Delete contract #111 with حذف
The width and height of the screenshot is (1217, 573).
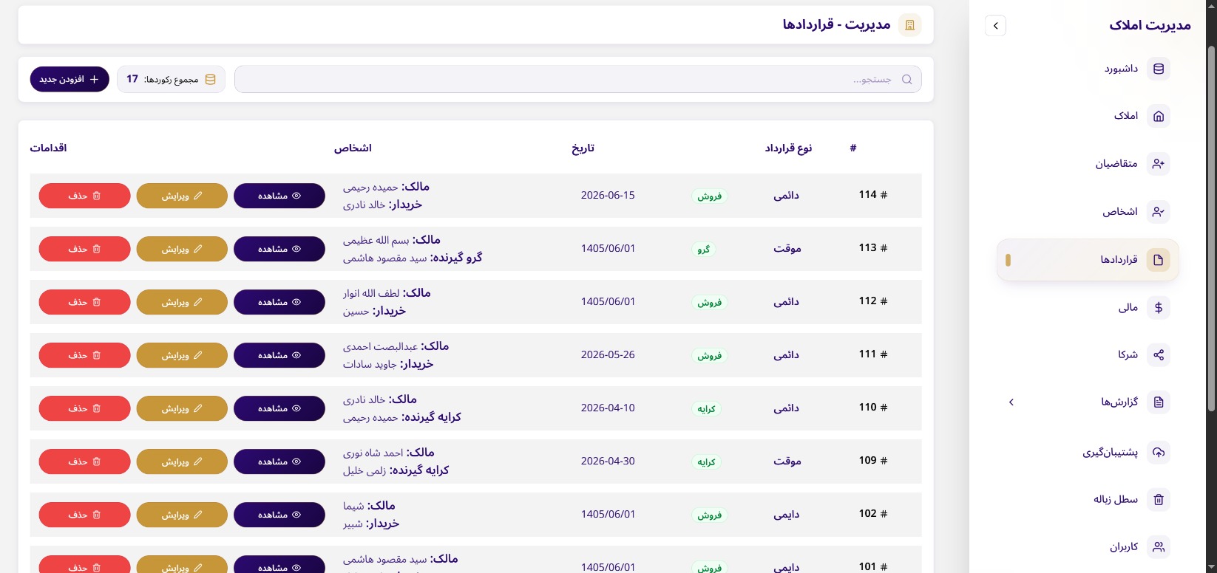84,355
